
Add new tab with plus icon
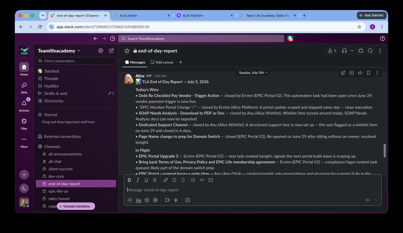[x=181, y=62]
